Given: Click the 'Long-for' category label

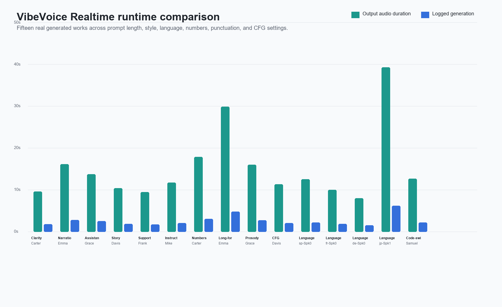Looking at the screenshot, I should 225,238.
